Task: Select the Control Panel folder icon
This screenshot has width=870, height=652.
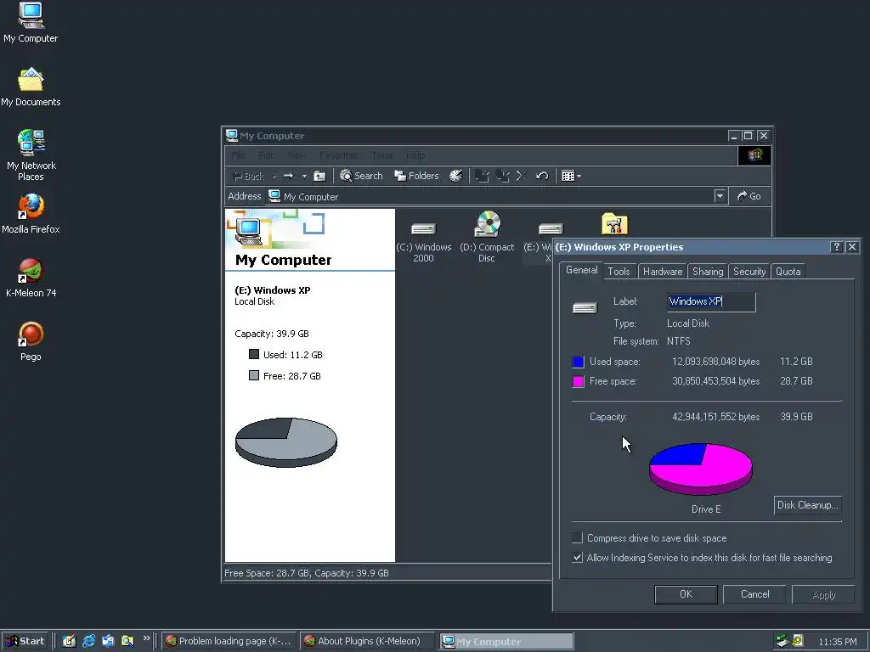Action: coord(614,224)
